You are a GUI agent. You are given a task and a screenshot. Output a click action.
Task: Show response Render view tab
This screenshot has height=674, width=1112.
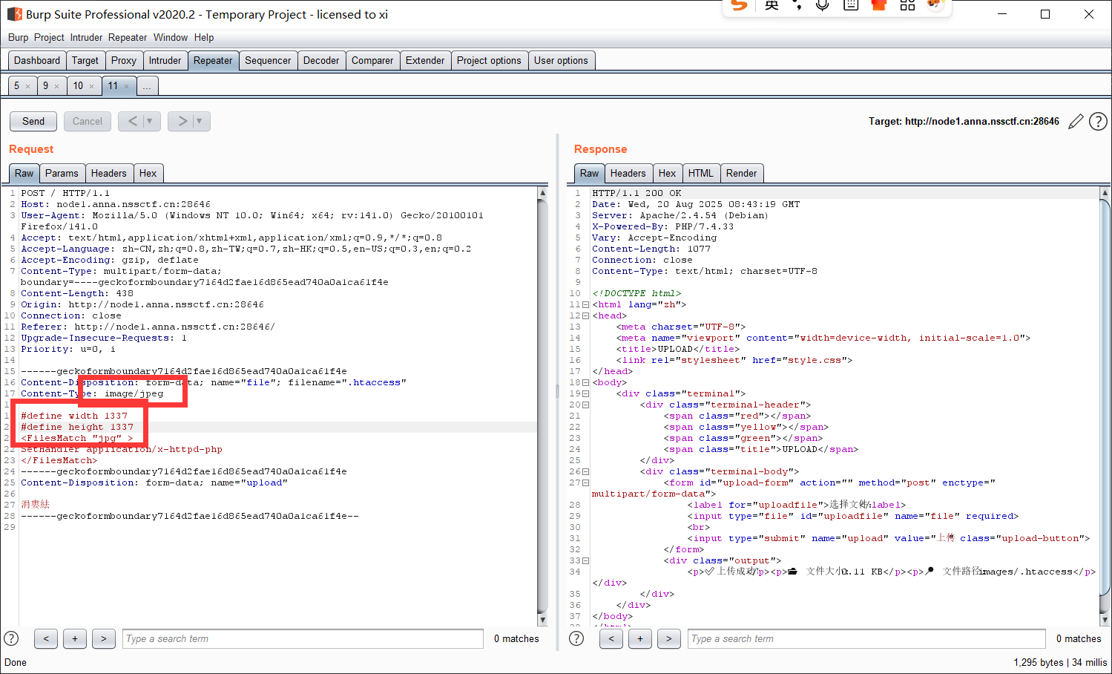[742, 174]
